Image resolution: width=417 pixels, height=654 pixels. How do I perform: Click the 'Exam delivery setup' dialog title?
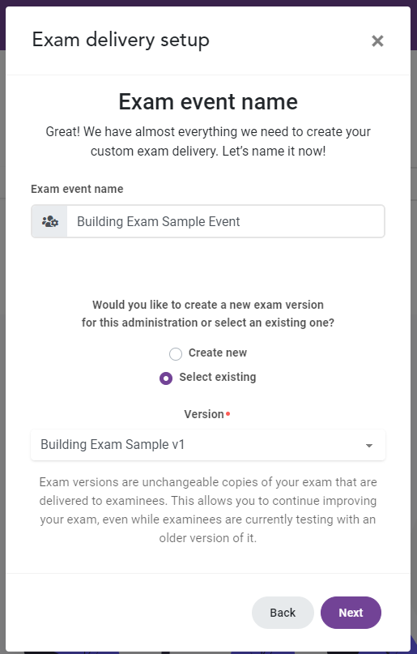click(x=121, y=41)
